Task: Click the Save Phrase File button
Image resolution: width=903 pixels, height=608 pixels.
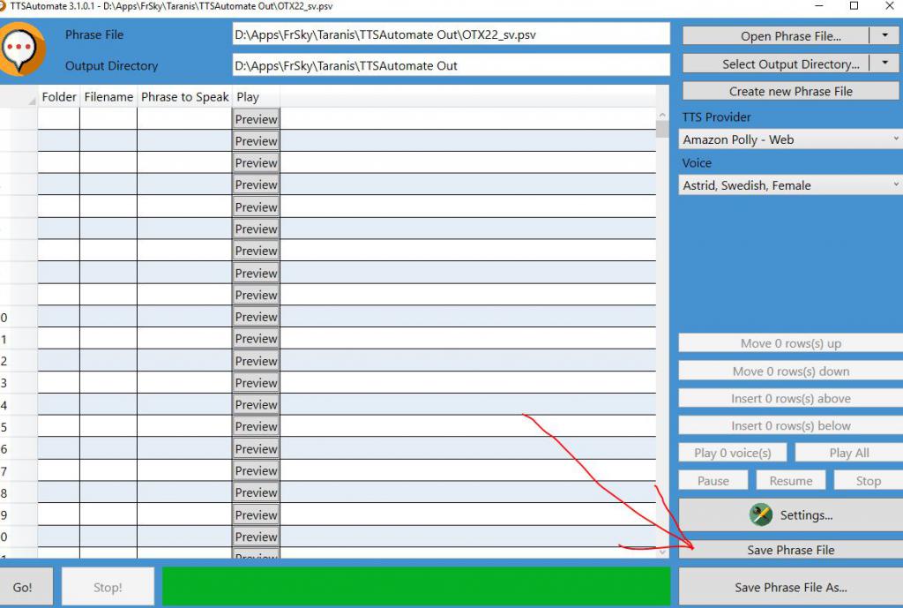Action: point(790,550)
